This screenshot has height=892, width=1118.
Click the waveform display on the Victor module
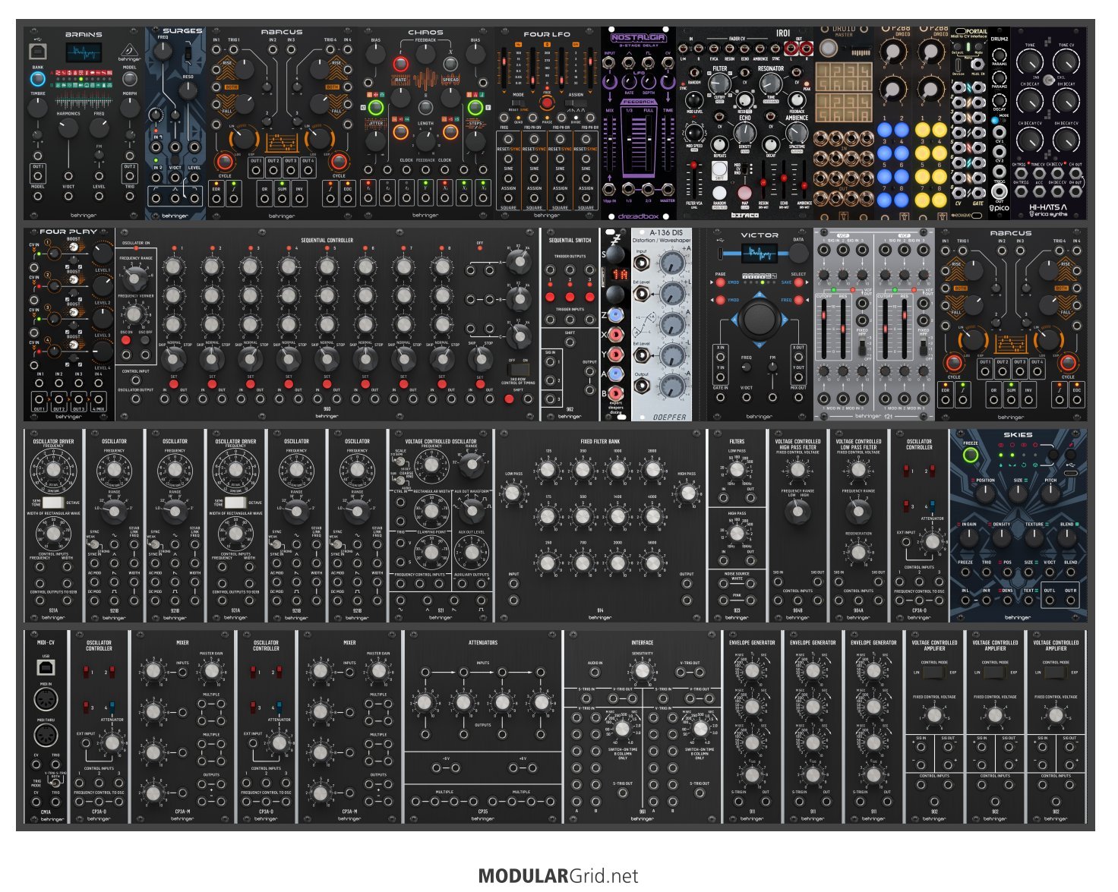759,254
